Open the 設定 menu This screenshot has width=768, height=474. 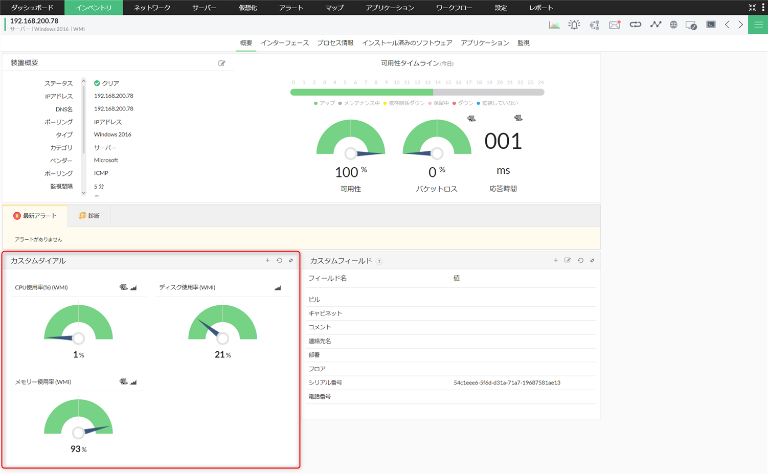pyautogui.click(x=501, y=8)
